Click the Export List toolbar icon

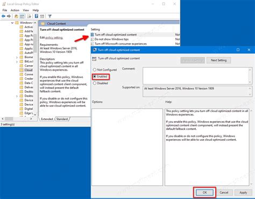tap(29, 16)
